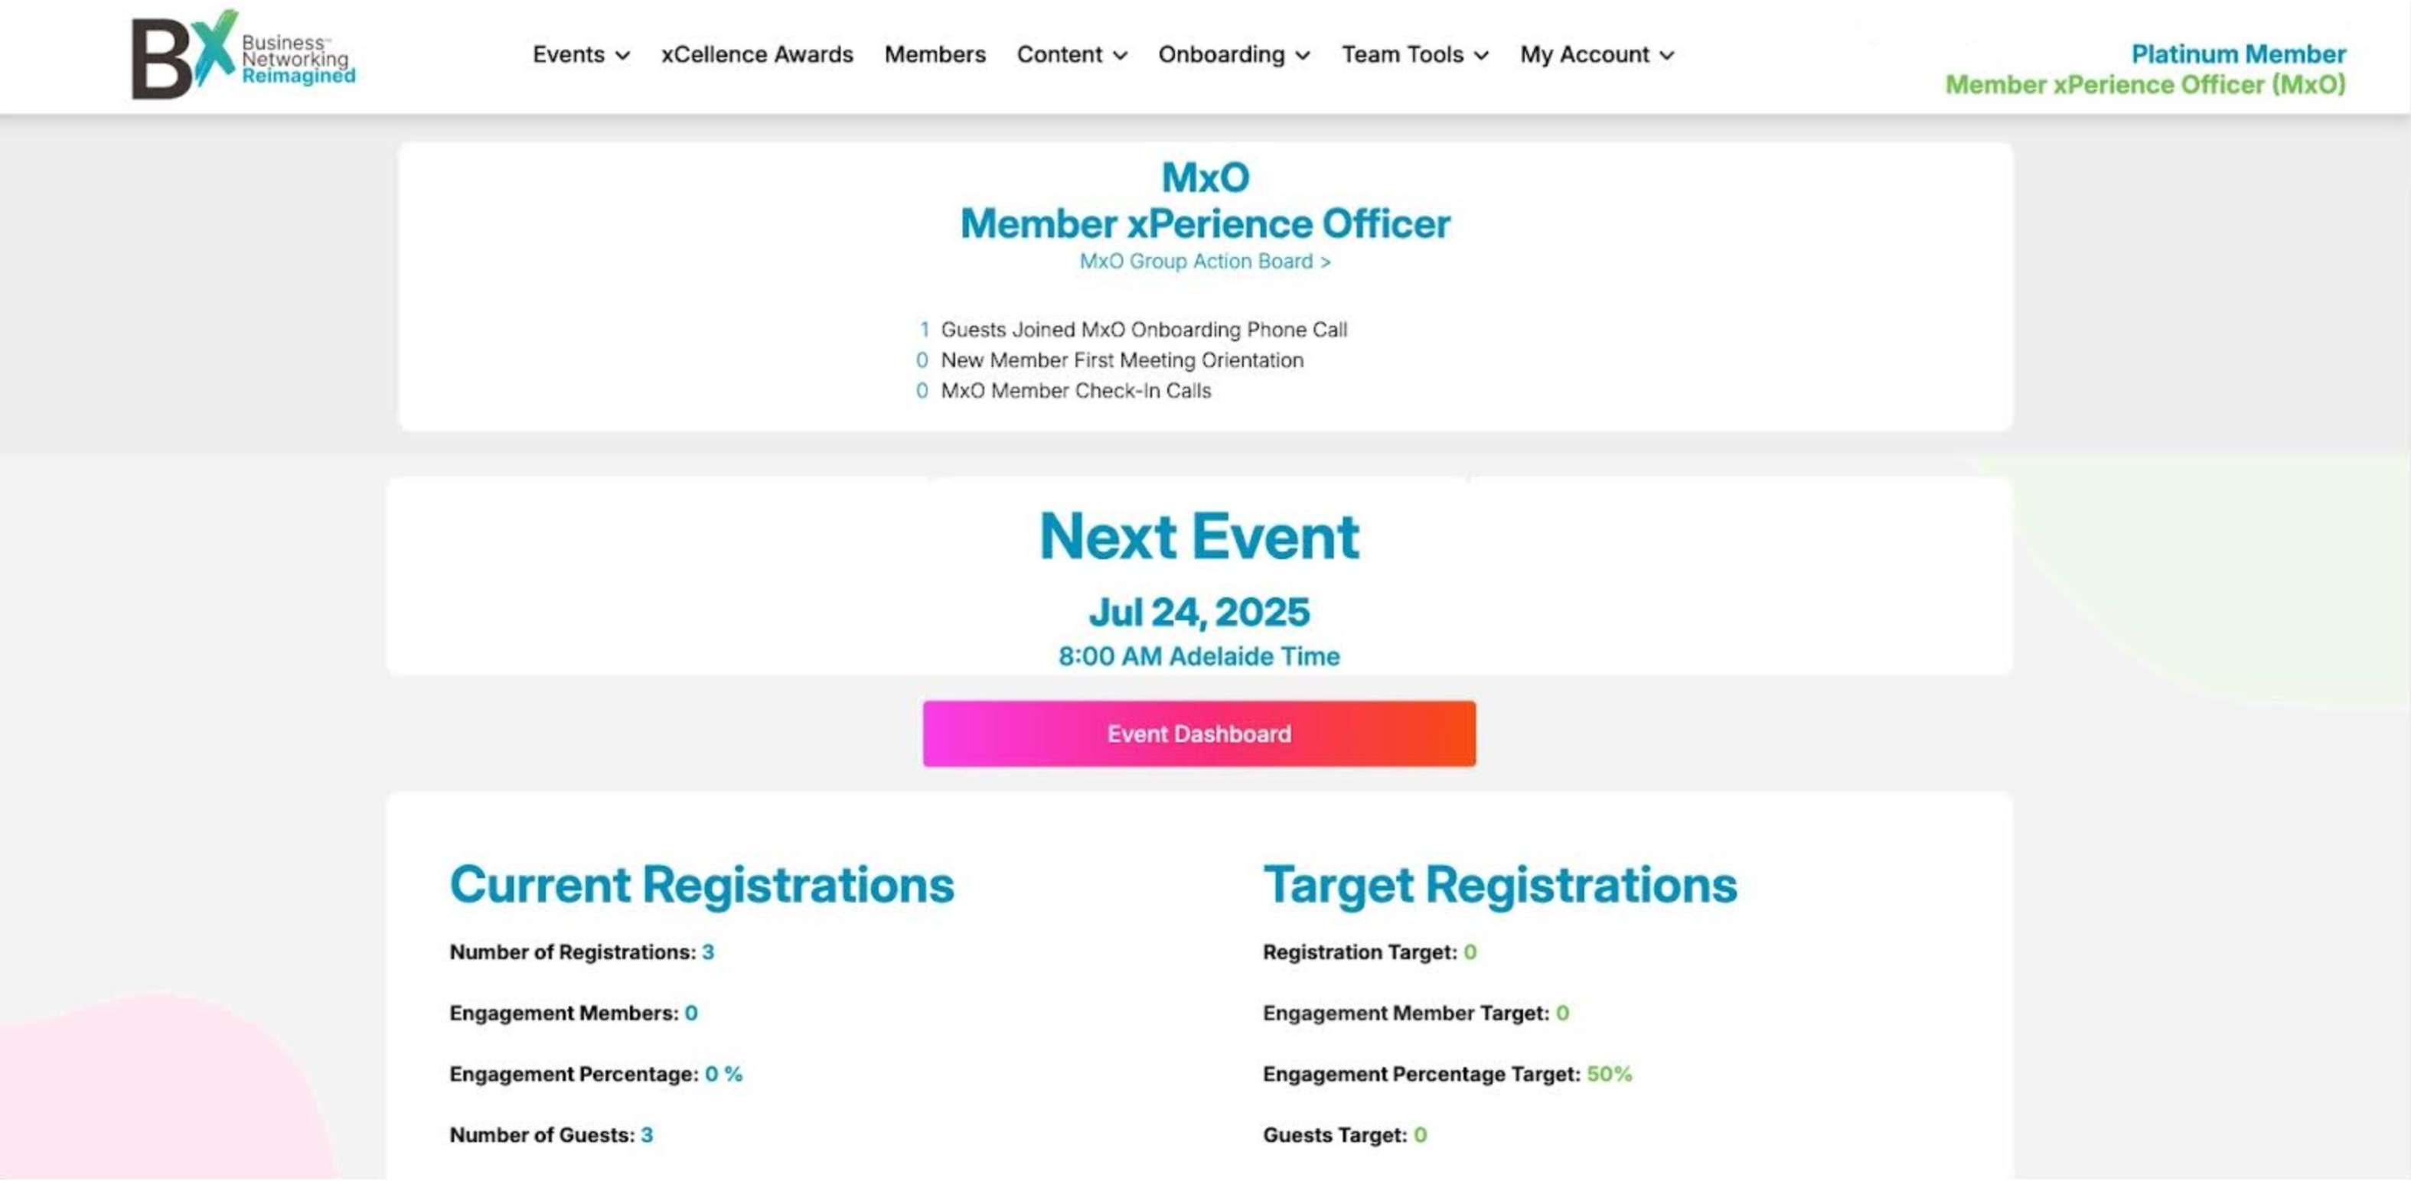This screenshot has width=2411, height=1181.
Task: Click the BX Business Networking Reimagined logo
Action: coord(243,55)
